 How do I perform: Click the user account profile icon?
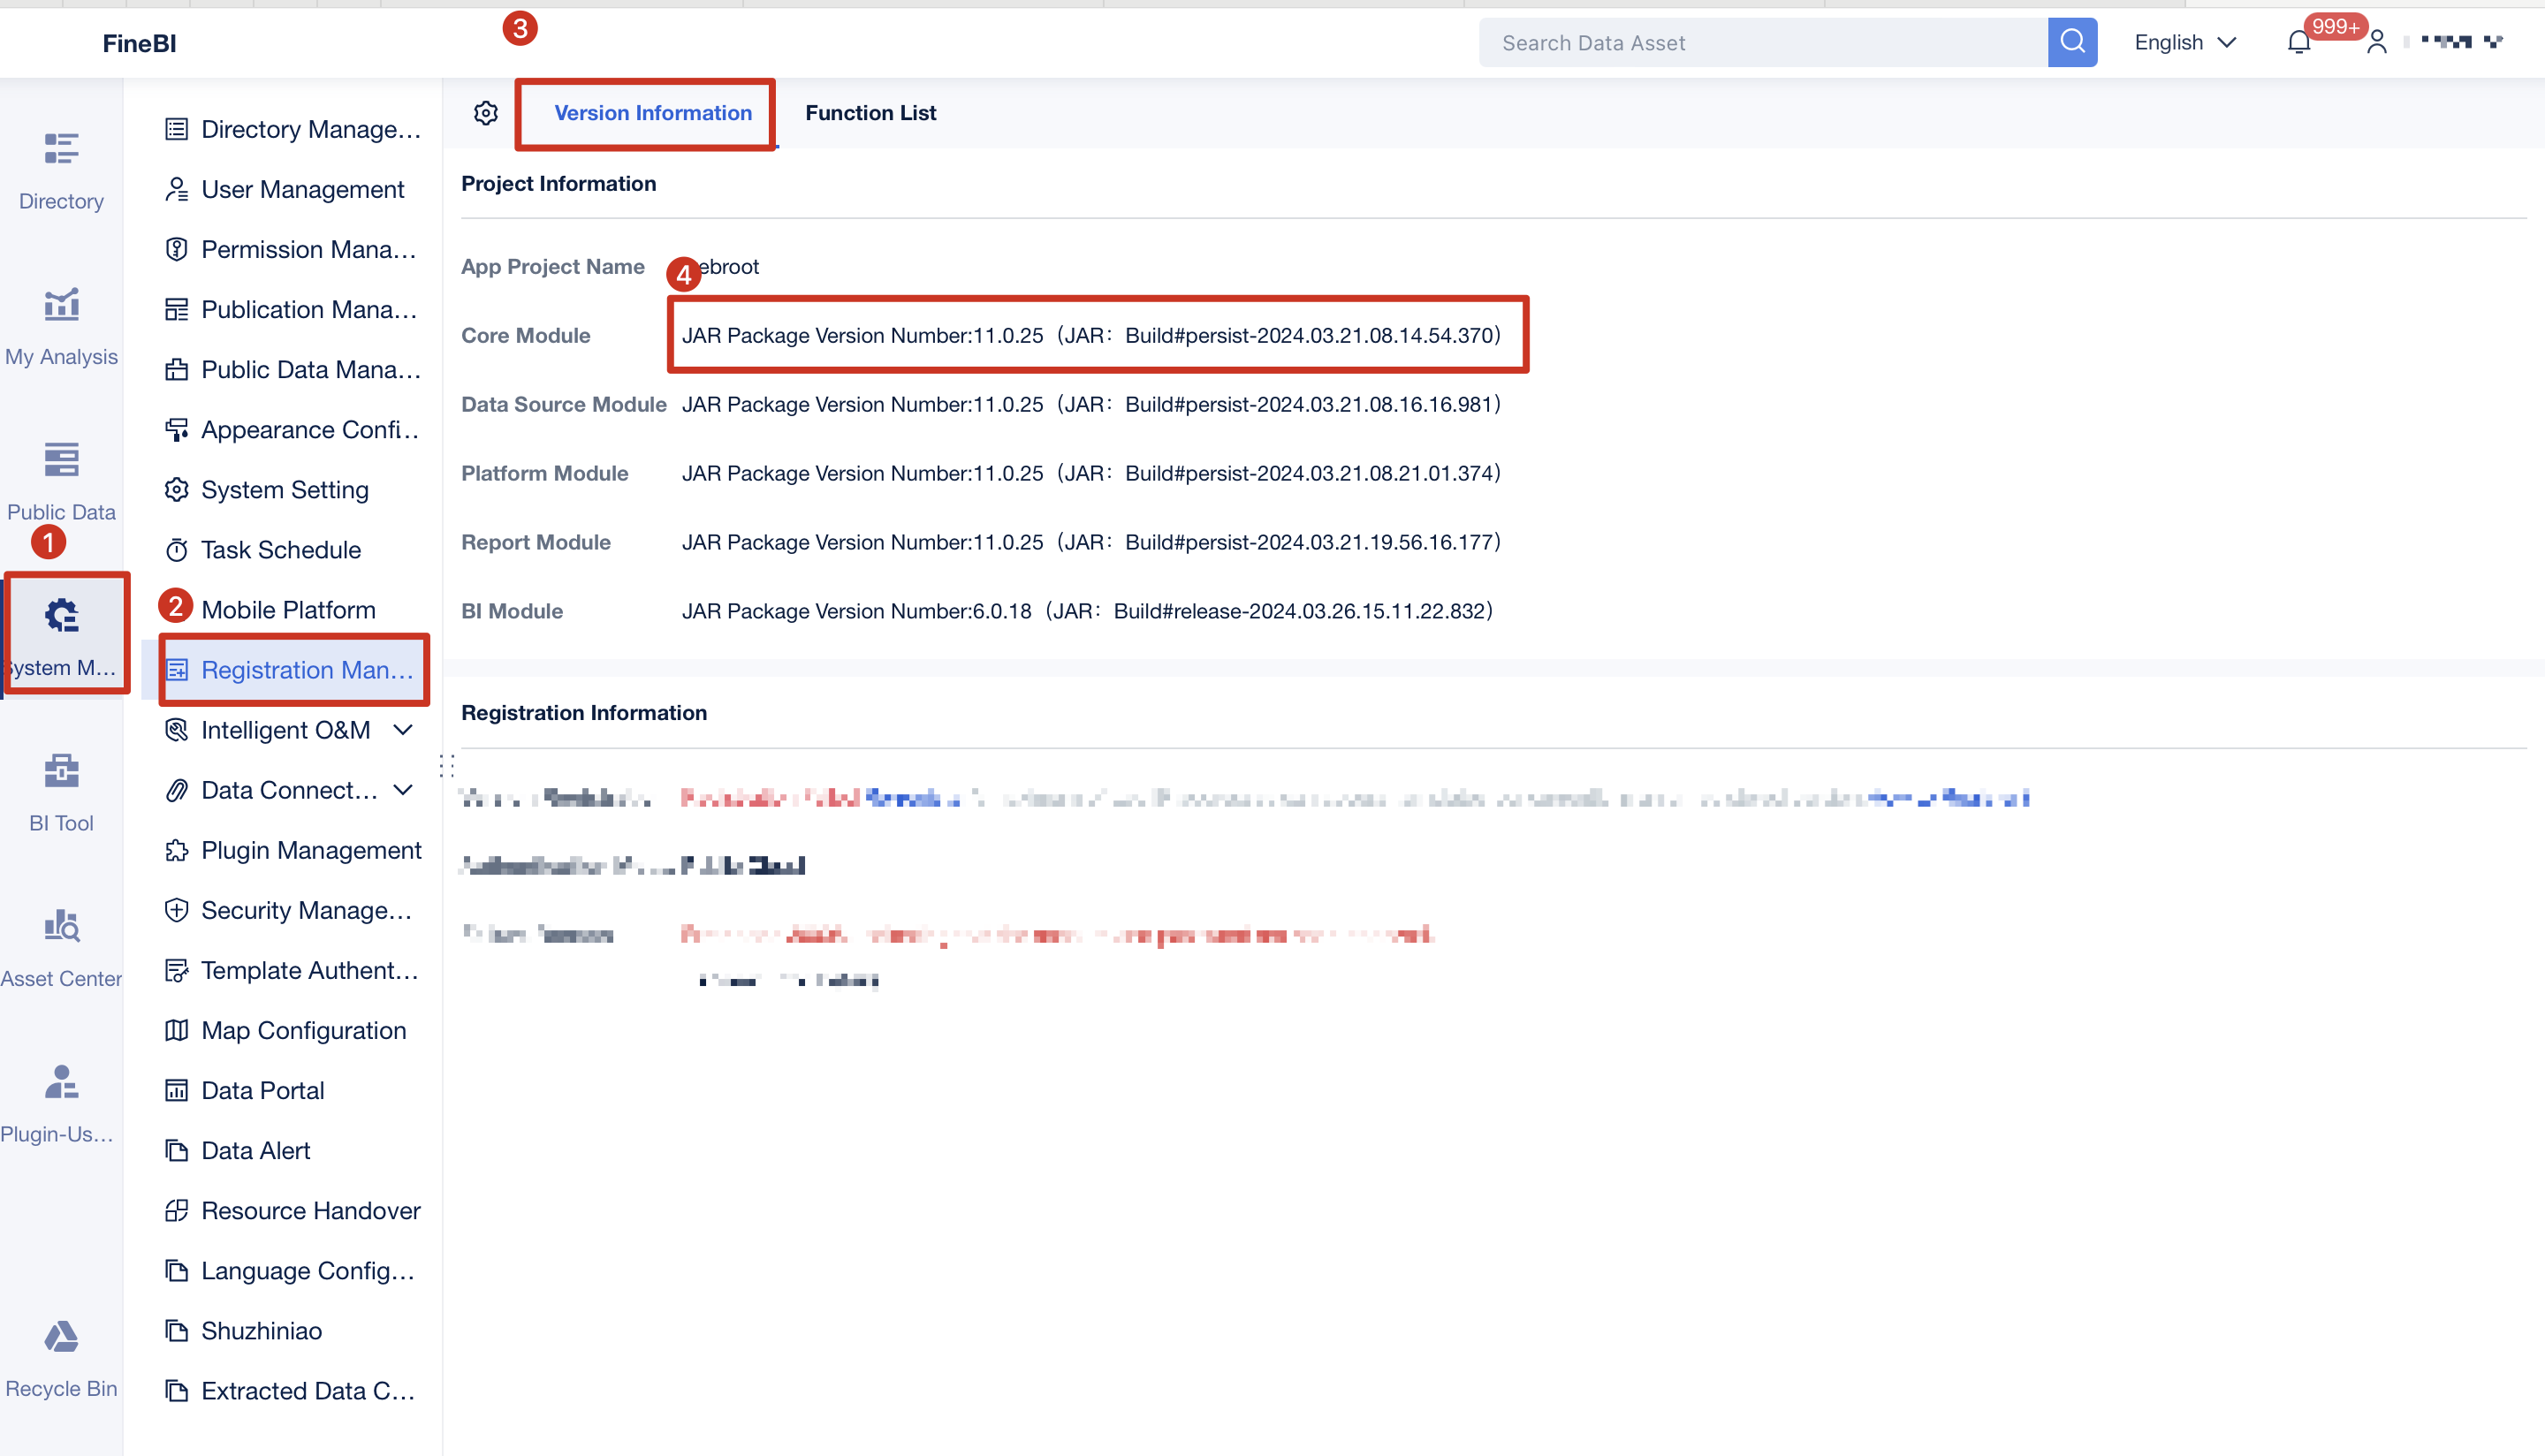click(x=2377, y=42)
